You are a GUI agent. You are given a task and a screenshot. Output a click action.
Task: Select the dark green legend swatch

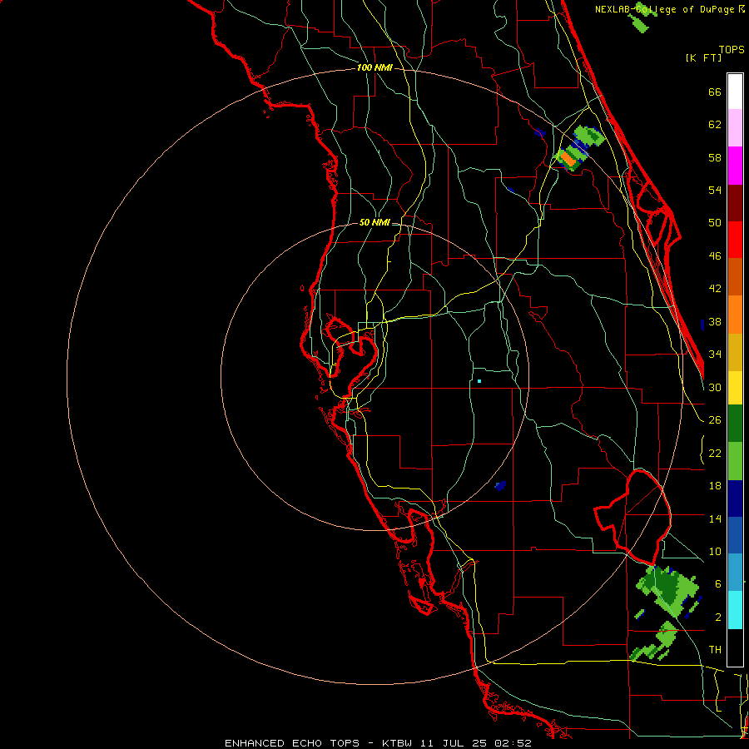[x=735, y=424]
